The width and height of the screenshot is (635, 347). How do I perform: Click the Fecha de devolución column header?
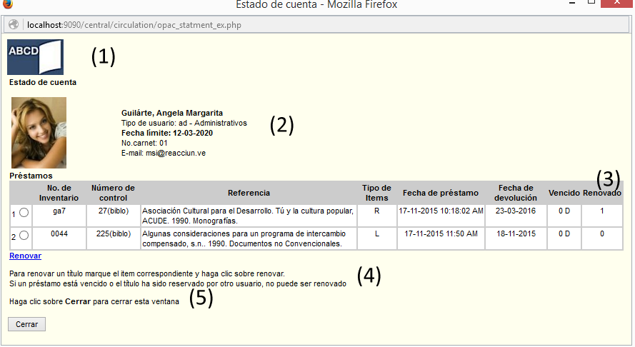(517, 193)
